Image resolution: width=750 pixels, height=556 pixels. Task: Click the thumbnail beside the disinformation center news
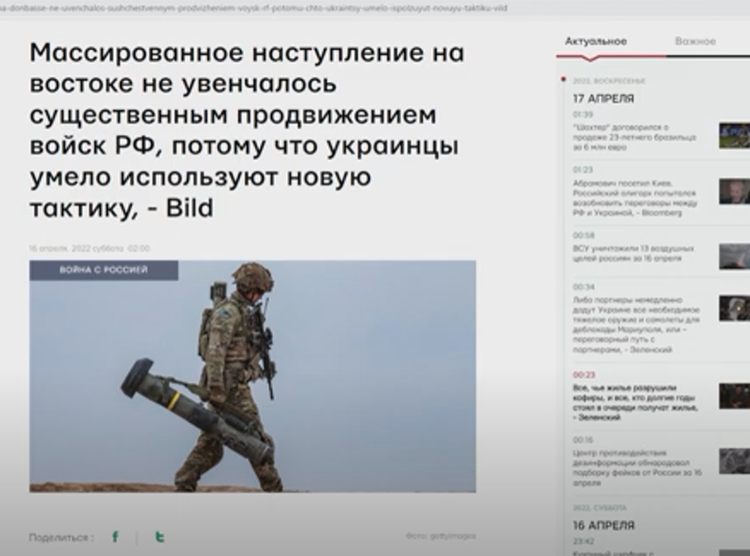tap(733, 460)
